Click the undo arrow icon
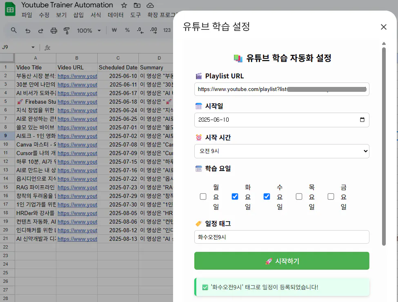Screen dimensions: 398x302 click(x=28, y=31)
